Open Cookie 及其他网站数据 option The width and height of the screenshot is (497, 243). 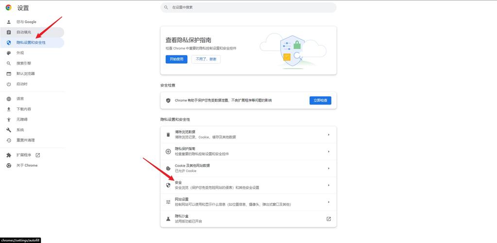[x=249, y=169]
